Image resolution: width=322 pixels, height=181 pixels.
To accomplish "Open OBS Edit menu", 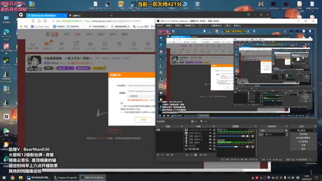I will [169, 26].
